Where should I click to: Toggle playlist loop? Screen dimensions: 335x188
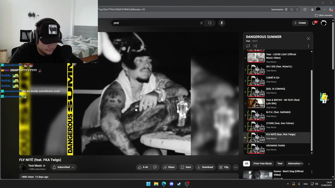pyautogui.click(x=248, y=46)
